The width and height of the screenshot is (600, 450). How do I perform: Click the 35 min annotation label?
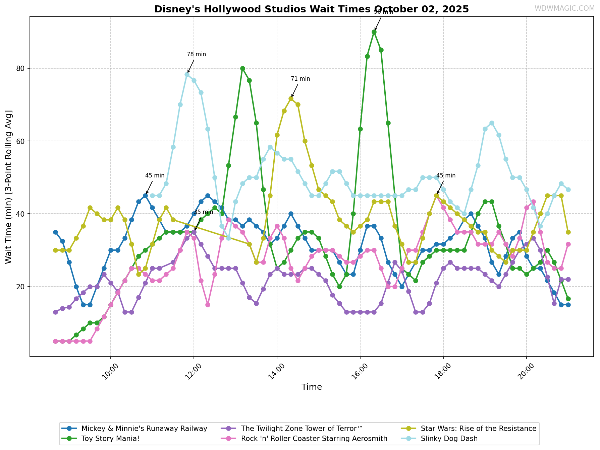(x=203, y=212)
